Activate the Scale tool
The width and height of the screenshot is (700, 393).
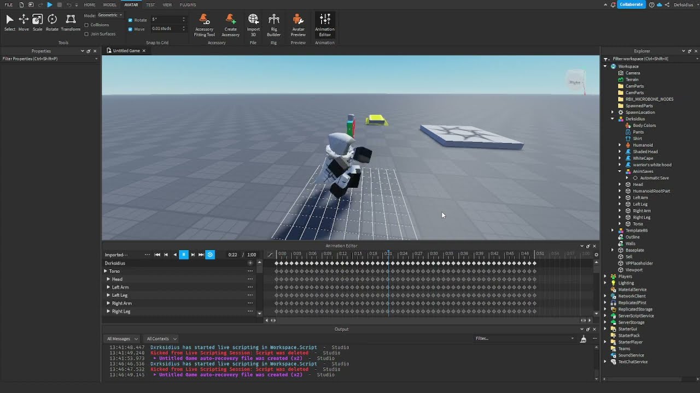point(37,22)
